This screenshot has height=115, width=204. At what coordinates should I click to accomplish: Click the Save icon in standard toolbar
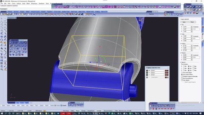[8, 14]
